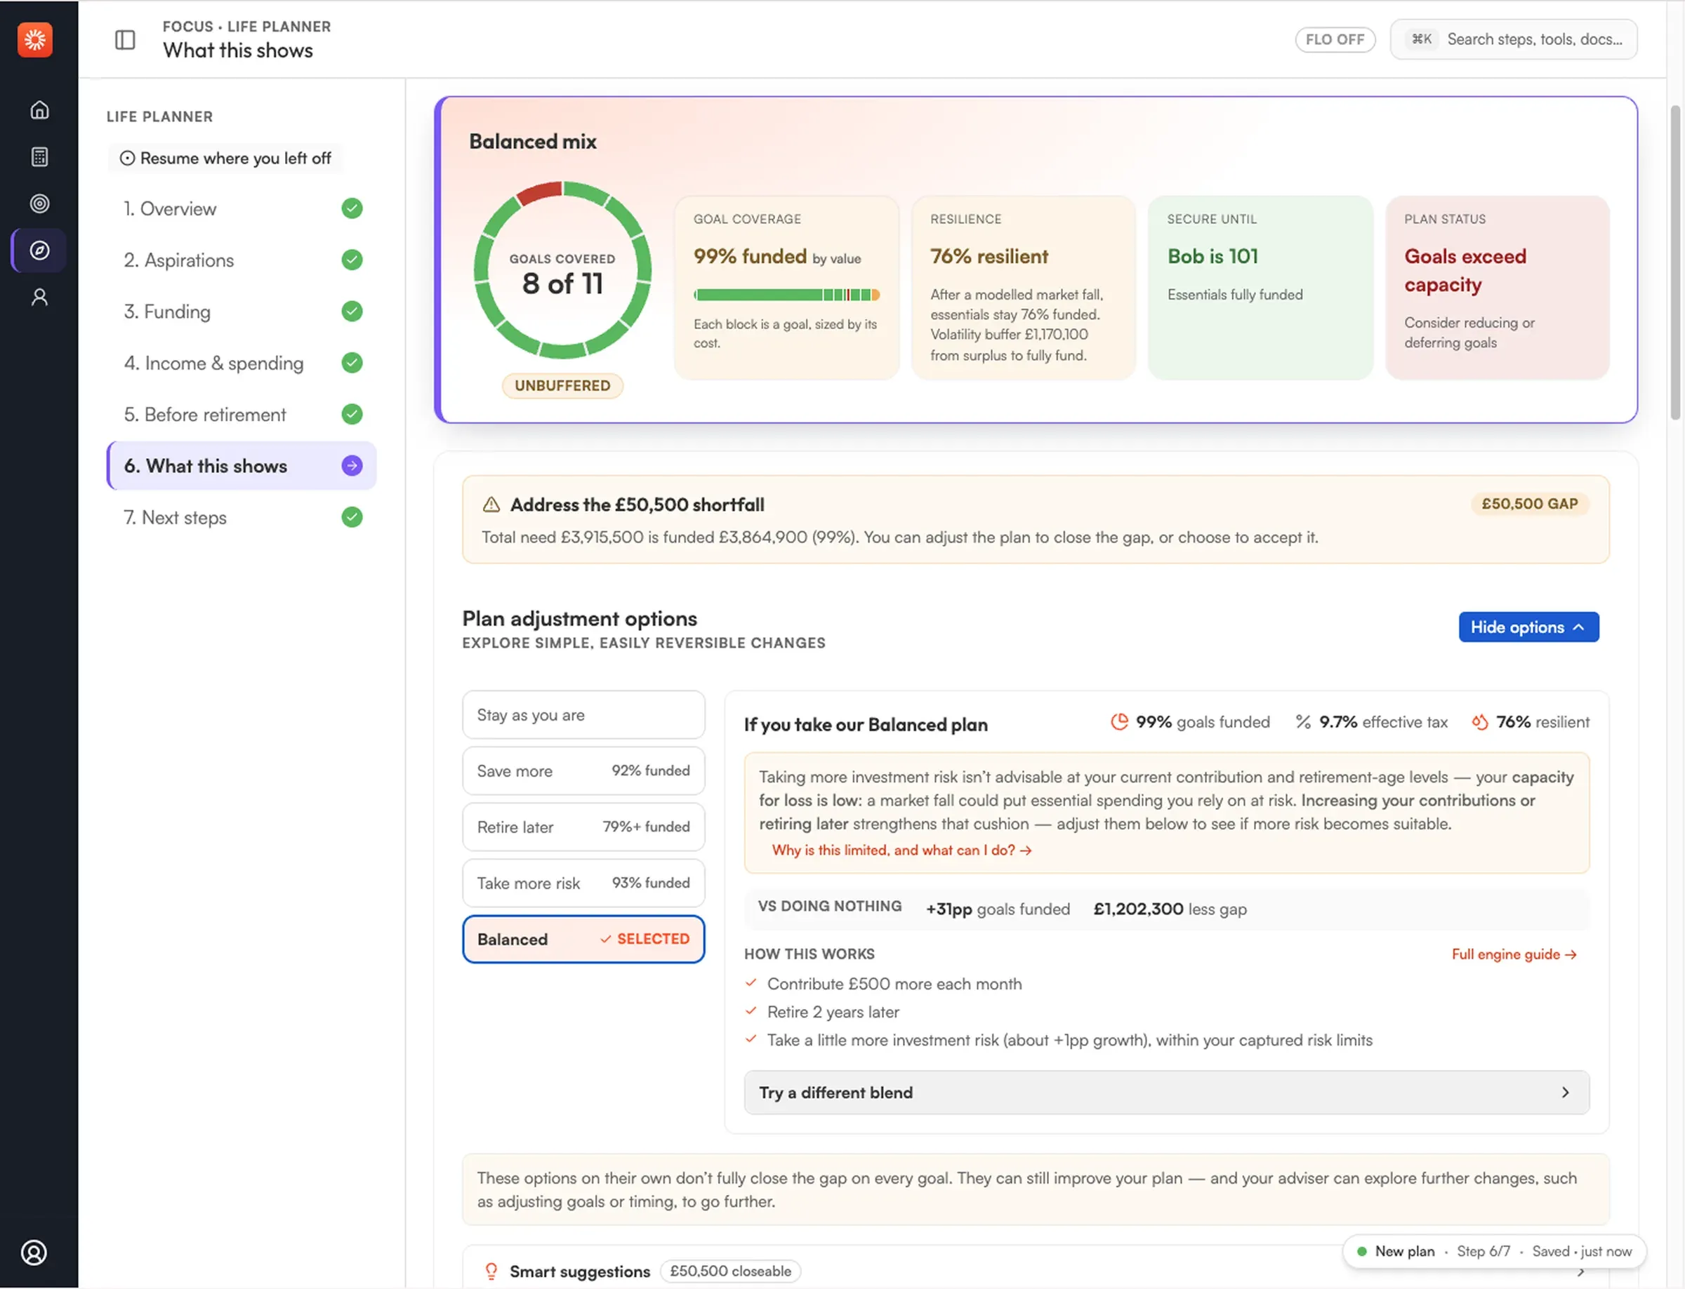Click the home icon in the sidebar

click(39, 109)
